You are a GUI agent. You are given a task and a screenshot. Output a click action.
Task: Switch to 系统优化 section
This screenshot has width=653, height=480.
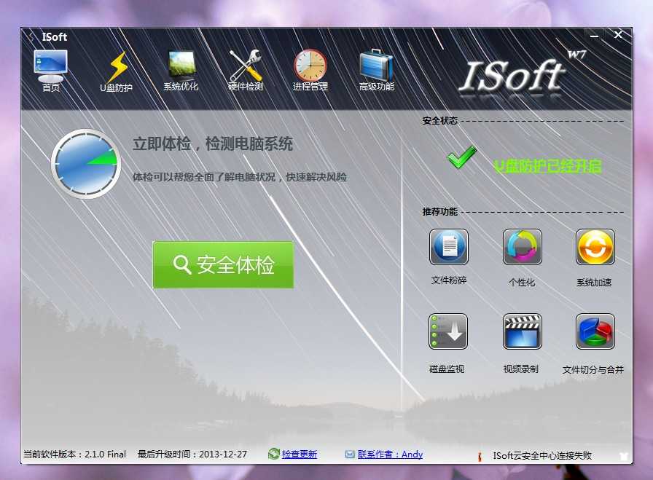pos(181,71)
